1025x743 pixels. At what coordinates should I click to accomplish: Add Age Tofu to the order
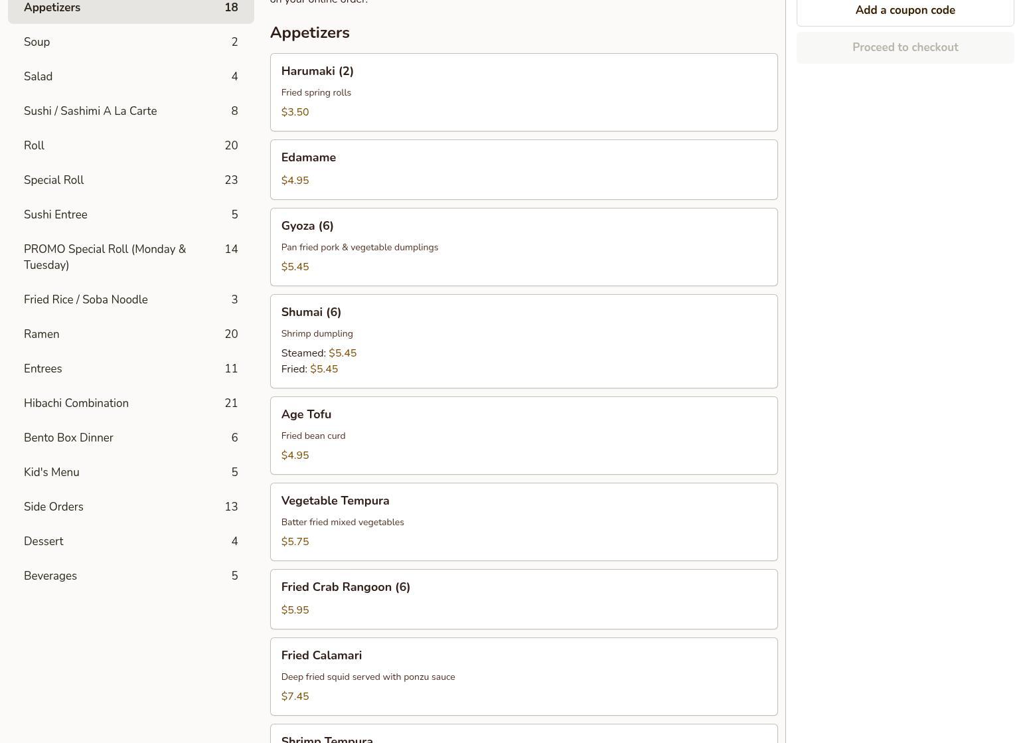[x=523, y=436]
